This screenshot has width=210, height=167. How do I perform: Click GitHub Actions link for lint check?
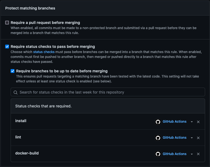[x=175, y=138]
